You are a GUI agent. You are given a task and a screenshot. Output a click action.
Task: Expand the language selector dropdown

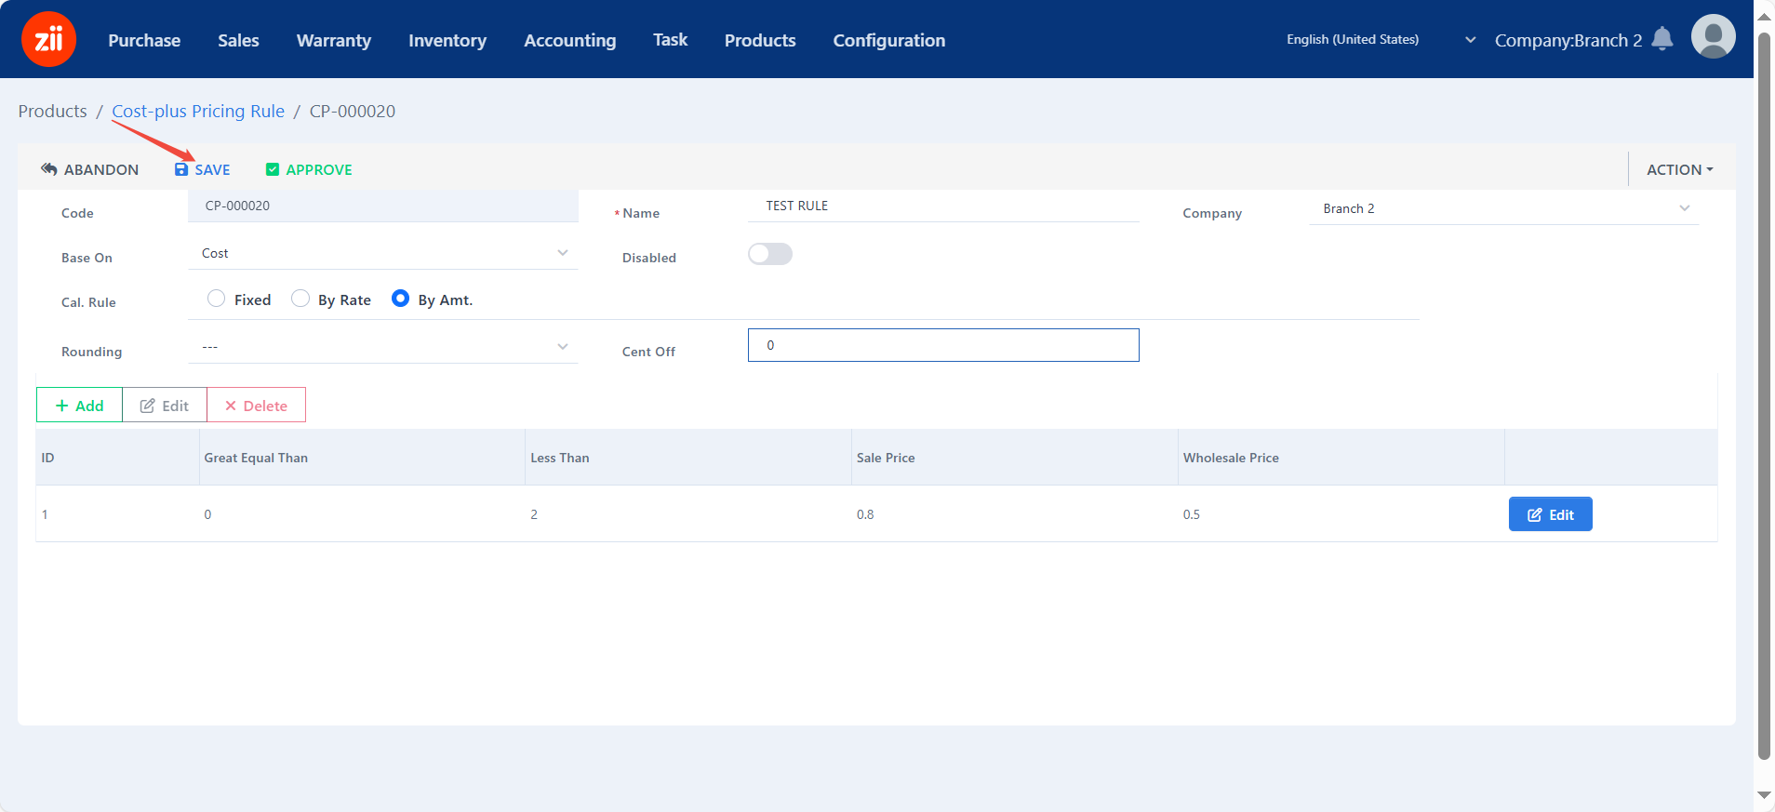point(1381,40)
